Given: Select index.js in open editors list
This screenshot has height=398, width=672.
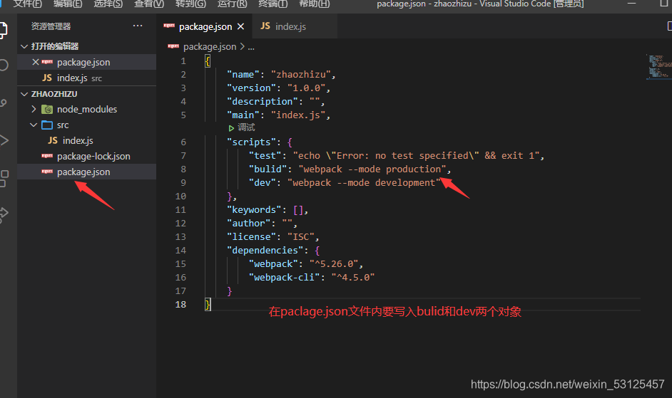Looking at the screenshot, I should [x=86, y=78].
